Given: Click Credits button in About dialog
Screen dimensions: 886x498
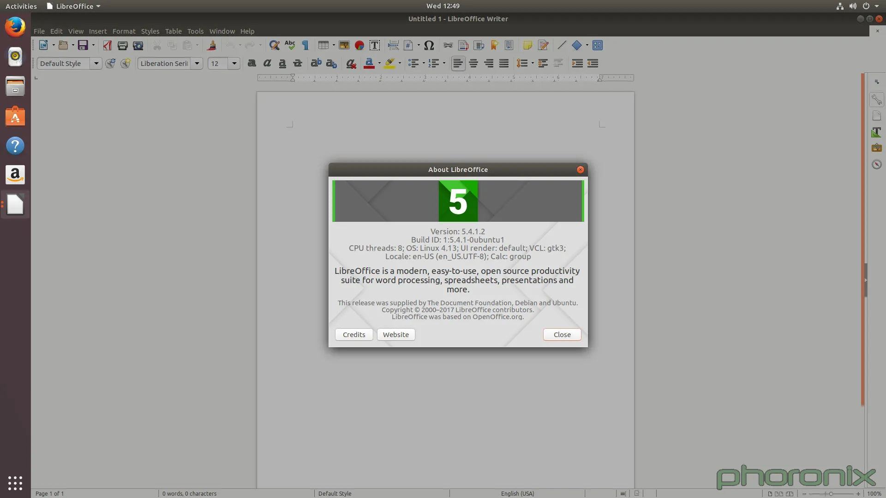Looking at the screenshot, I should (x=354, y=335).
